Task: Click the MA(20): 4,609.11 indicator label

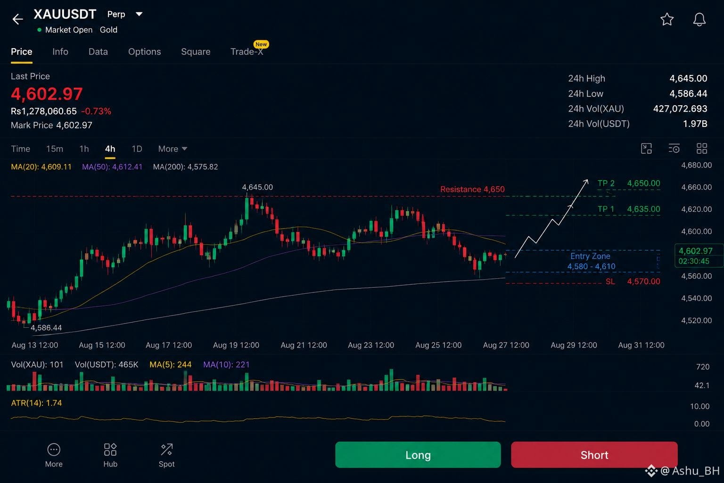Action: tap(41, 167)
